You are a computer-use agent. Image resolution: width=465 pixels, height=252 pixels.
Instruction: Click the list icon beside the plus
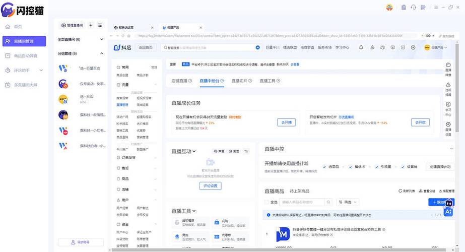100,25
